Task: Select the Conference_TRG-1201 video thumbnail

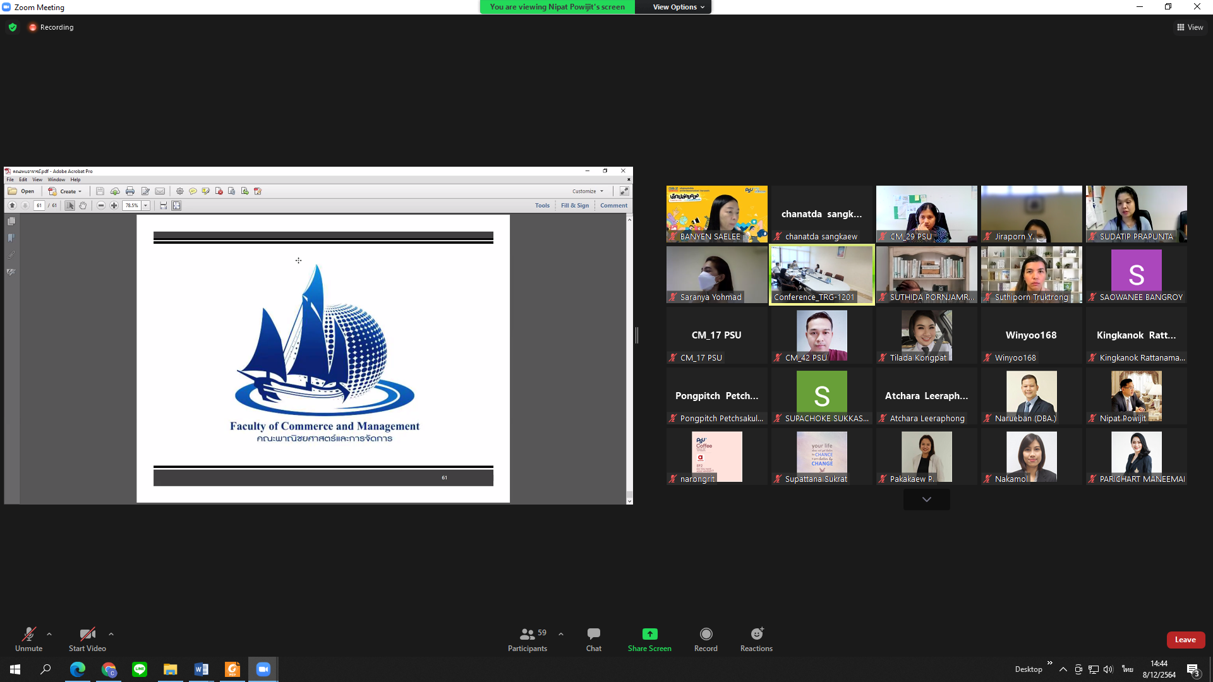Action: pyautogui.click(x=821, y=275)
